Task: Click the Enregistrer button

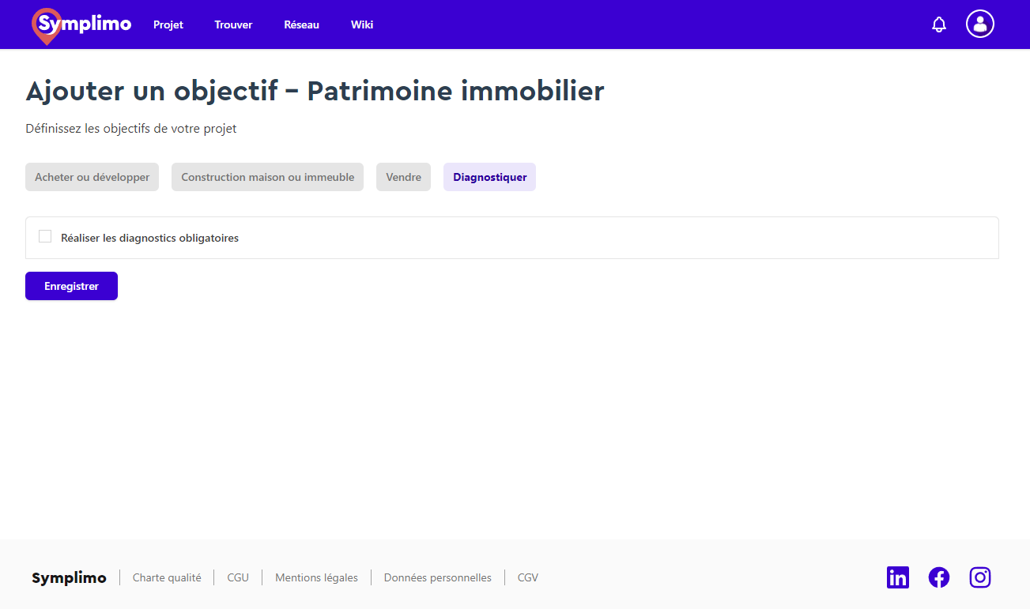Action: [x=71, y=286]
